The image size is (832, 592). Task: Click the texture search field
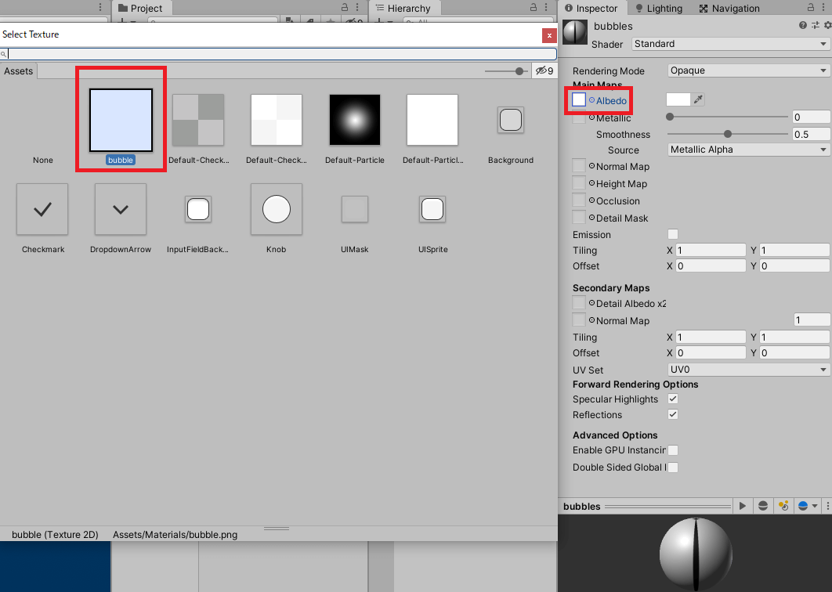(278, 53)
